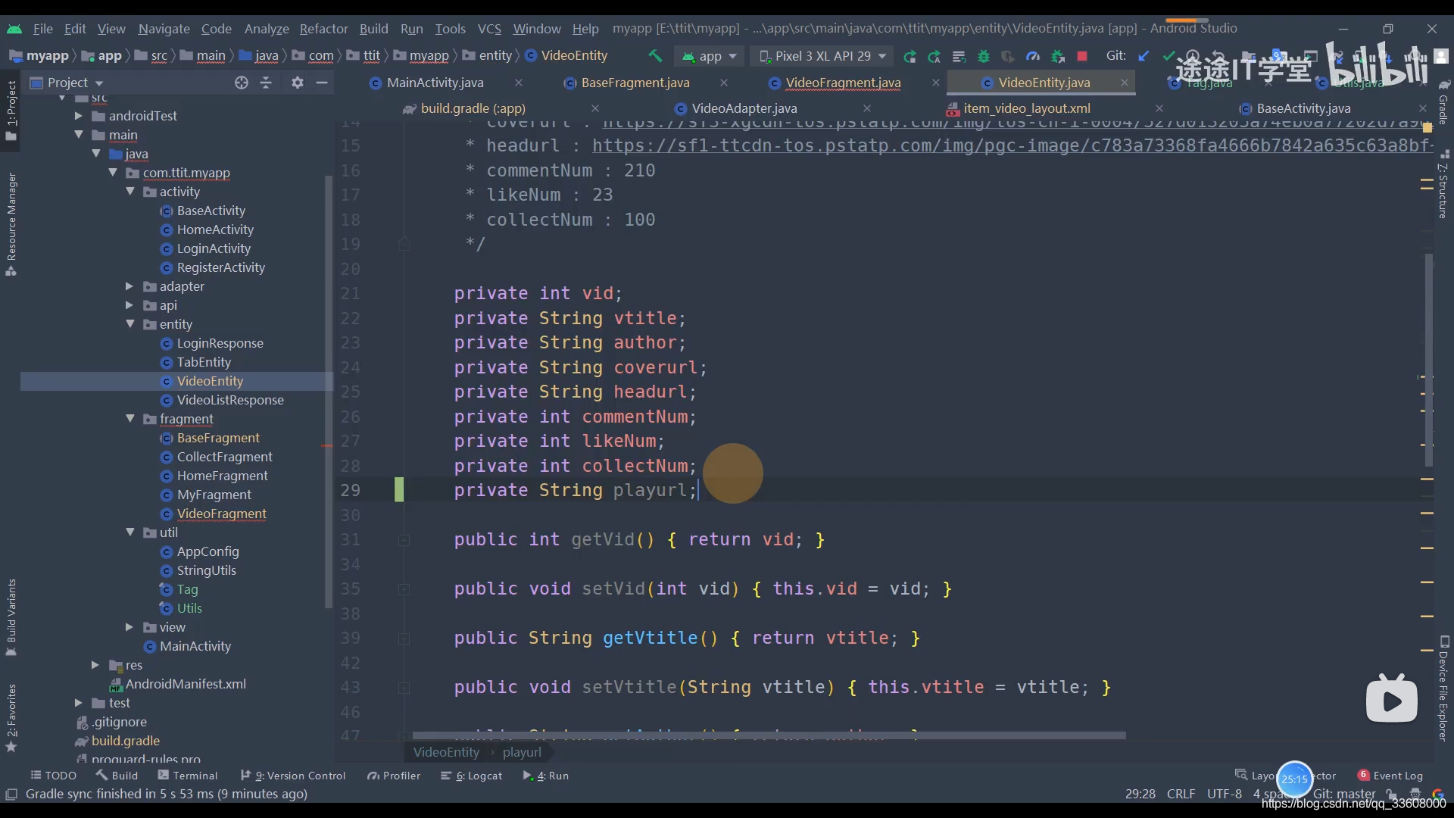This screenshot has width=1454, height=818.
Task: Close the MainActivity.java tab
Action: [x=519, y=83]
